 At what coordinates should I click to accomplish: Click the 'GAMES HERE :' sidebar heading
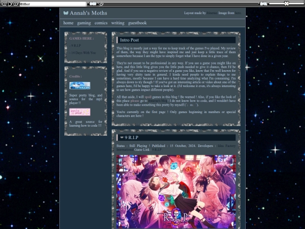pos(81,38)
